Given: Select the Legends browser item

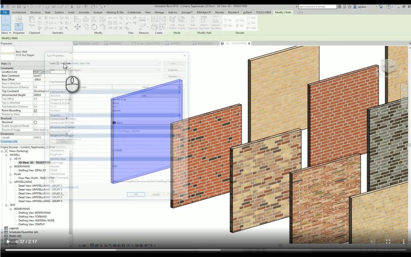Looking at the screenshot, I should [x=14, y=228].
